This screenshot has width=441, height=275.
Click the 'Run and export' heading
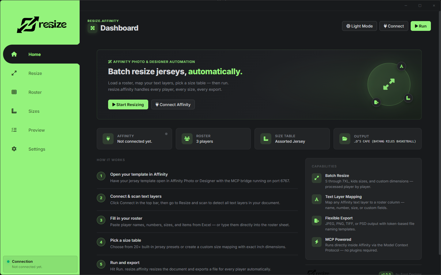pyautogui.click(x=125, y=262)
